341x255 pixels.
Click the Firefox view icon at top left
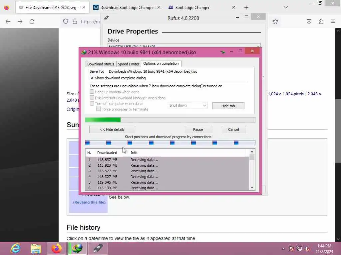click(7, 8)
